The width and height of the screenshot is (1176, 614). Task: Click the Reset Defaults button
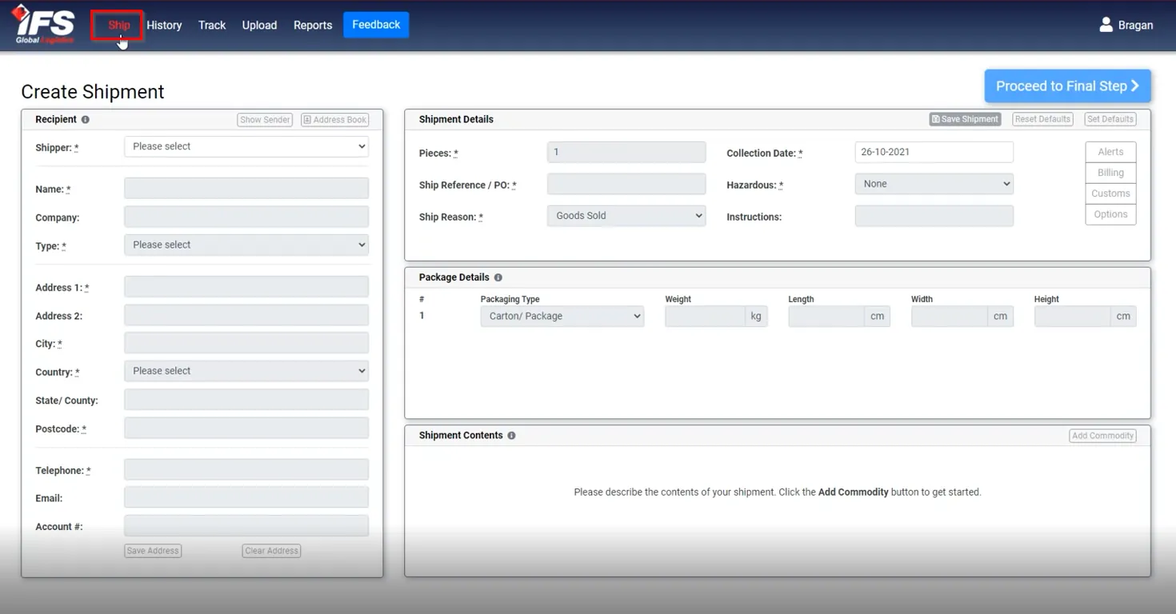[1042, 119]
